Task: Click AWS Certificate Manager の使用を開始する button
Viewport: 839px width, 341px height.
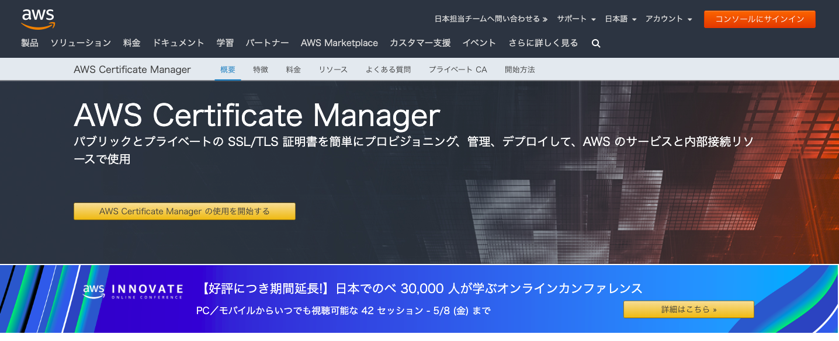Action: (x=185, y=211)
